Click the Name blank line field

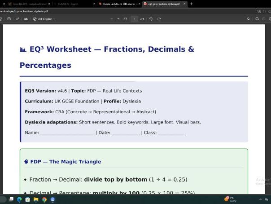point(67,133)
